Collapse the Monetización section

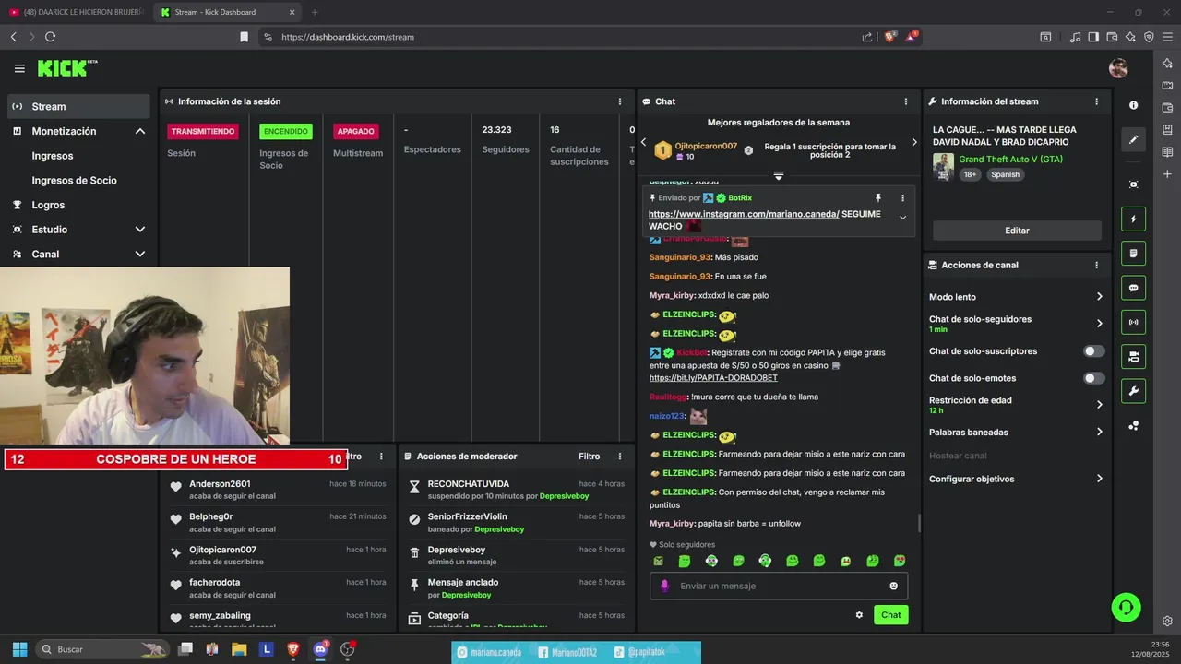(x=140, y=131)
